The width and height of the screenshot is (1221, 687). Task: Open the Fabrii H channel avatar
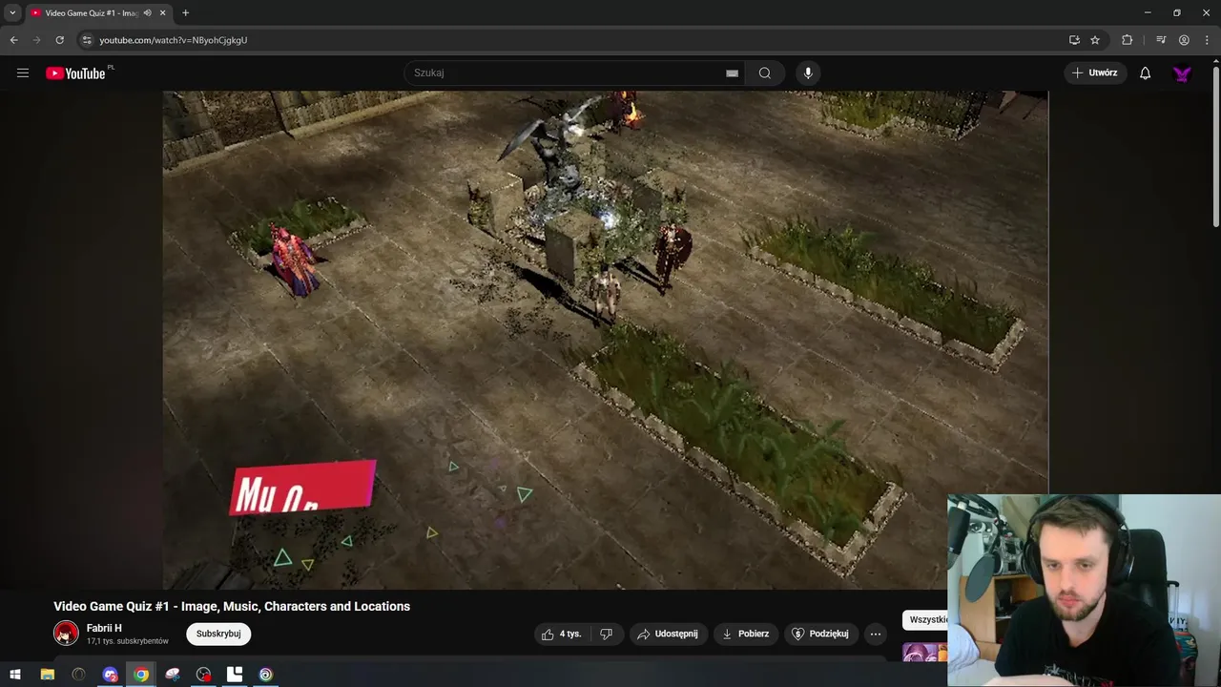(66, 633)
